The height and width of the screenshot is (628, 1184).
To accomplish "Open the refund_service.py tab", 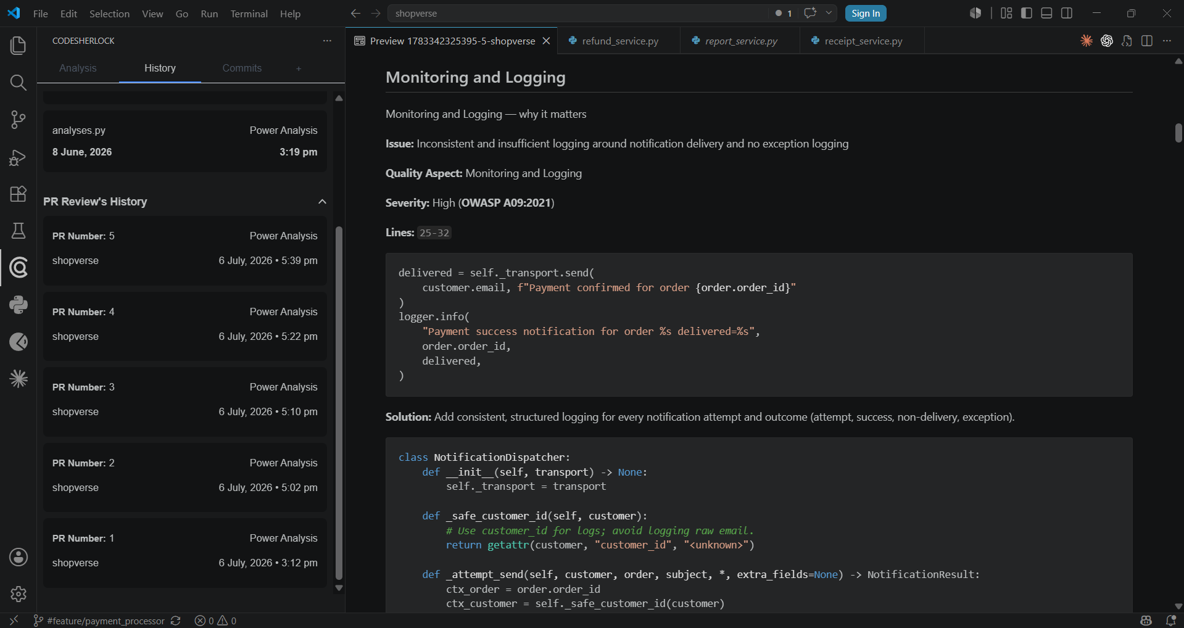I will click(619, 41).
